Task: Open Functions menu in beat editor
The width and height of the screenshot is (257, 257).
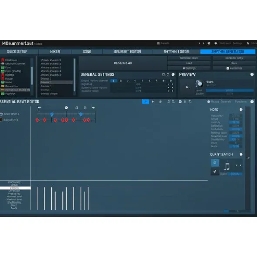Action: click(241, 102)
